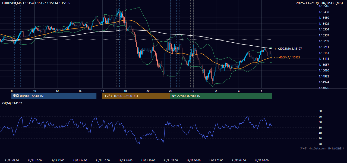347x163 pixels.
Task: Click date label 11/22 04:00
Action: point(239,161)
